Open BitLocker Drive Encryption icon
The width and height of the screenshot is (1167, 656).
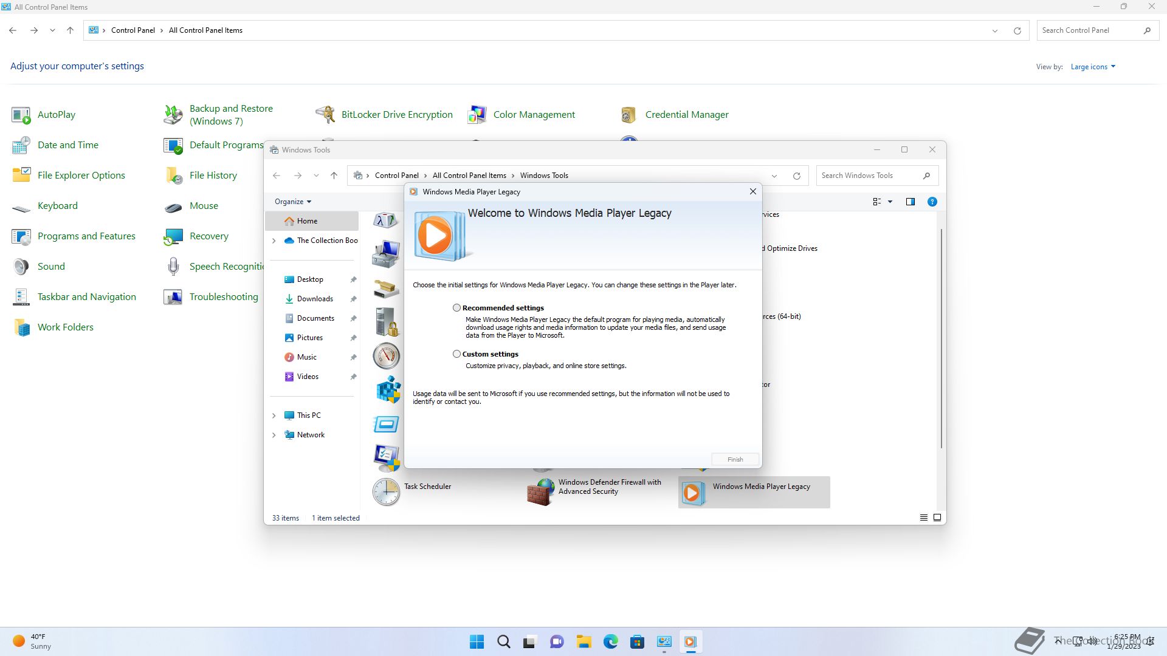pos(325,115)
